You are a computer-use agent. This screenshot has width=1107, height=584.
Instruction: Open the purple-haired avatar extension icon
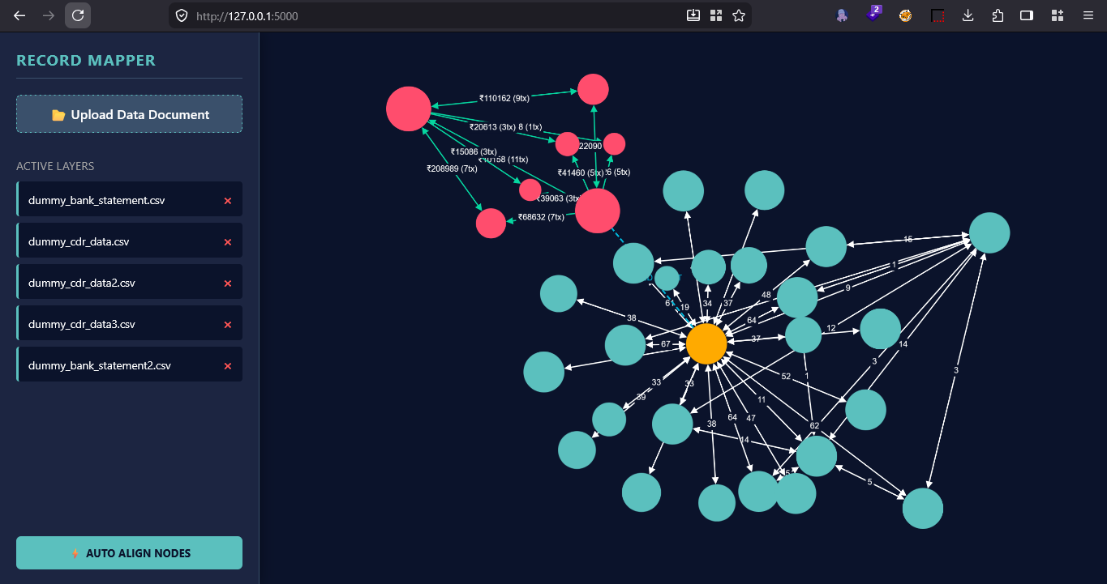[x=843, y=15]
